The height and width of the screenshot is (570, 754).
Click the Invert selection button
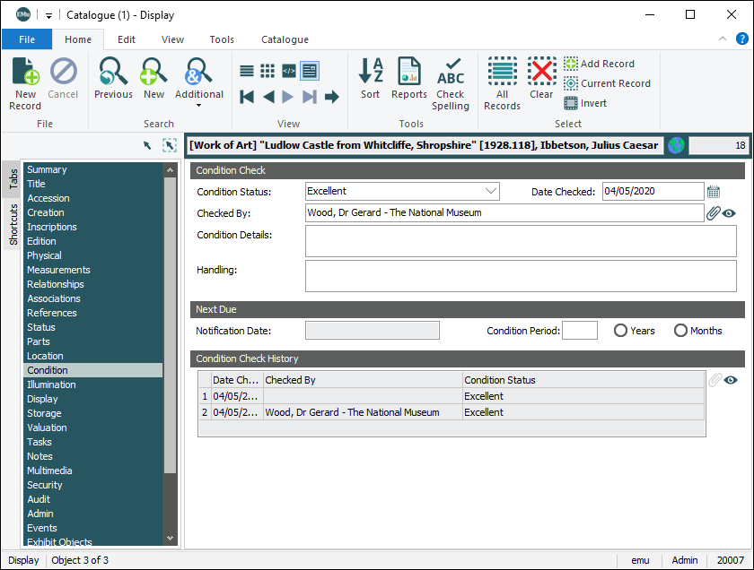(585, 103)
